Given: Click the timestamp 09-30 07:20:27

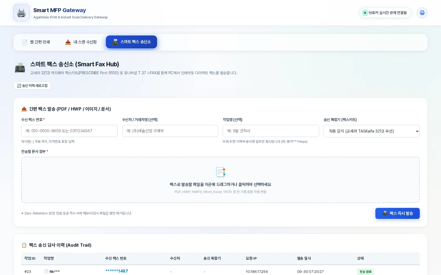Looking at the screenshot, I should 310,271.
